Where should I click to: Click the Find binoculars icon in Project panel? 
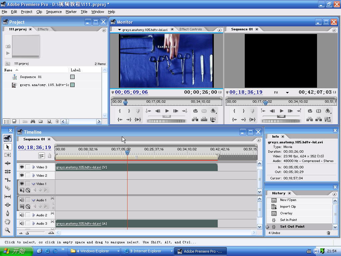(x=33, y=121)
